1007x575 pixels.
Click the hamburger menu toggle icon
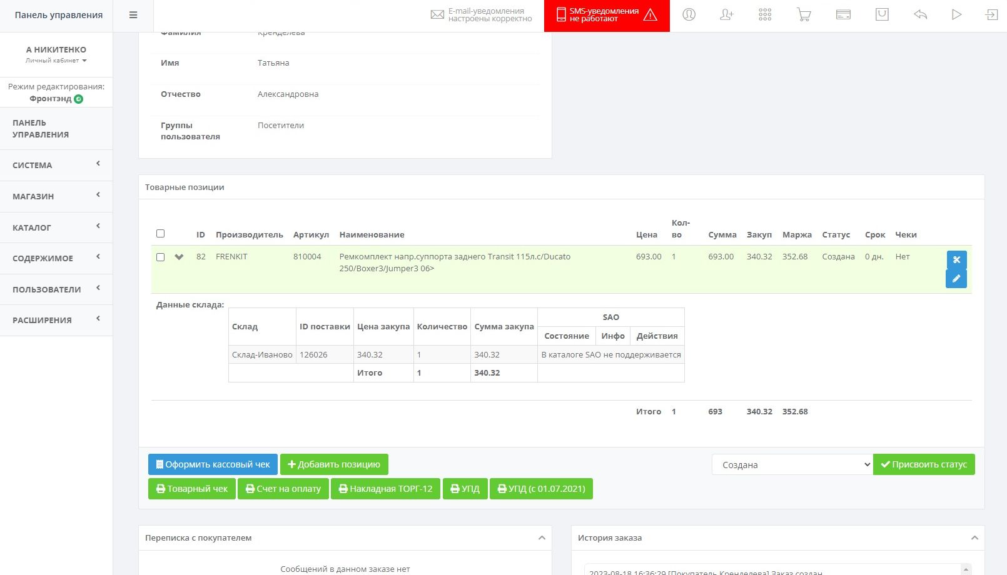point(133,15)
